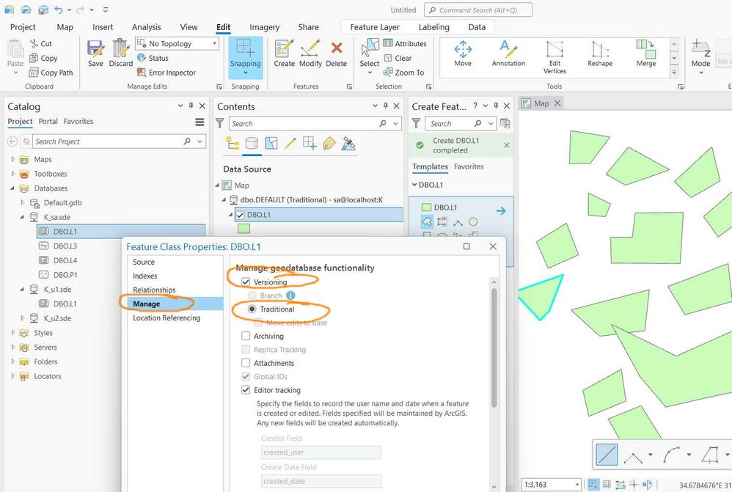Image resolution: width=732 pixels, height=492 pixels.
Task: Open the Error Inspector
Action: click(x=166, y=73)
